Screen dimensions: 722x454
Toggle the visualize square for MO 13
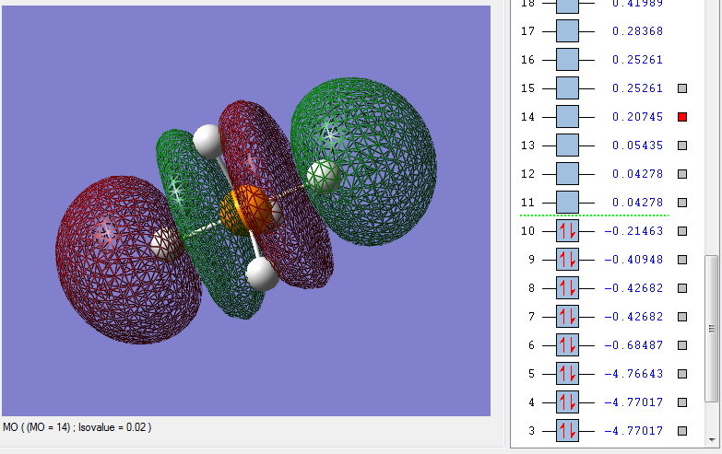(682, 146)
